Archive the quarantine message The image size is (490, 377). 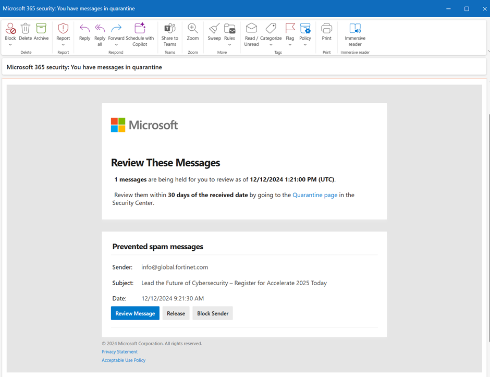[41, 29]
